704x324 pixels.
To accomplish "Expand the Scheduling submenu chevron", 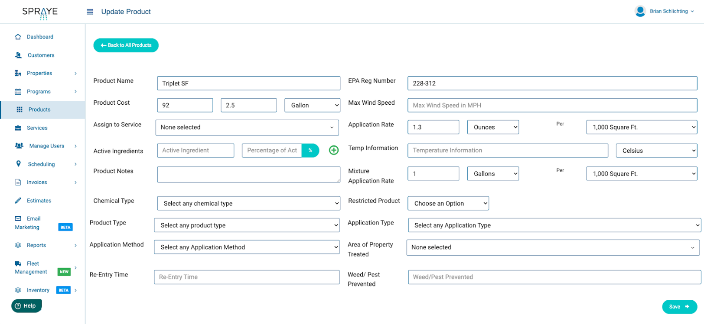I will click(x=75, y=164).
